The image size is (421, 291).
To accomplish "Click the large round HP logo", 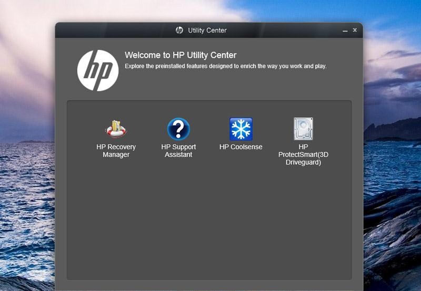I will coord(98,70).
